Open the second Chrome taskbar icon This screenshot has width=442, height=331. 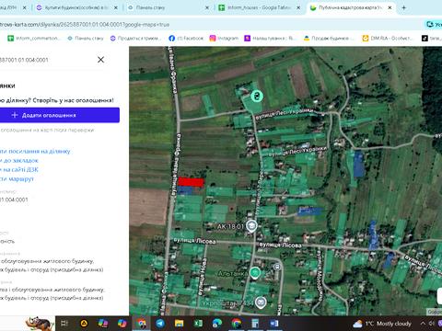(x=237, y=324)
